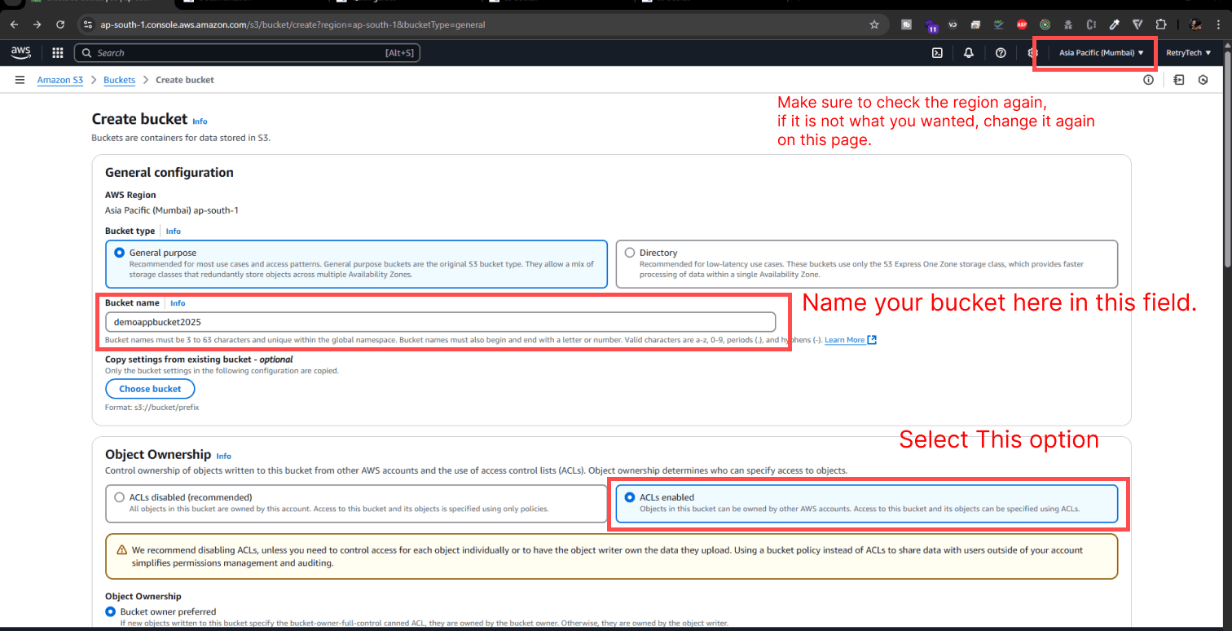Open the settings gear in the AWS navbar
Screen dimensions: 1232x631
1032,52
